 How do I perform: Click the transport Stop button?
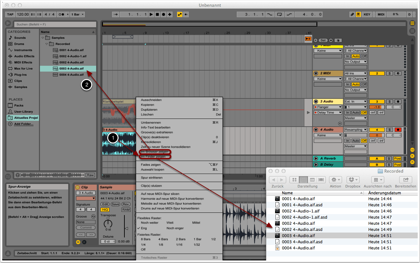pyautogui.click(x=157, y=14)
